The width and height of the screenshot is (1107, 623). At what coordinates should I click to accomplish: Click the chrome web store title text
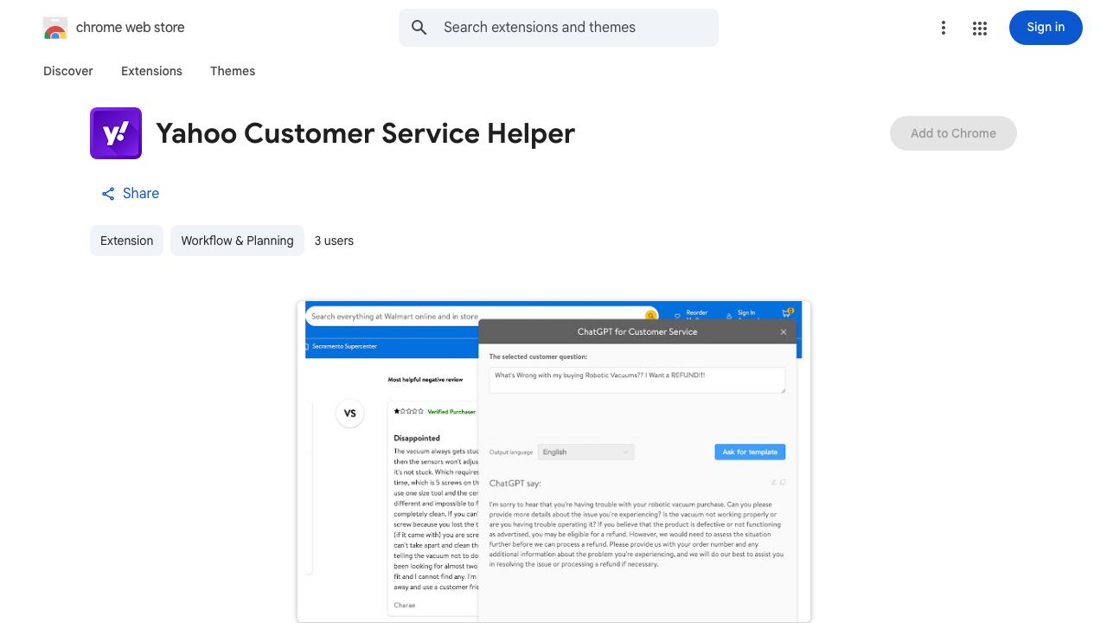point(131,28)
